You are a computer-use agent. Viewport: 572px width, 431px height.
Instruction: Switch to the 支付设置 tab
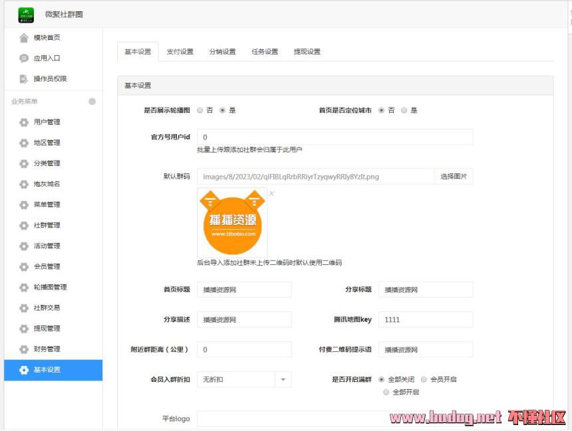180,52
